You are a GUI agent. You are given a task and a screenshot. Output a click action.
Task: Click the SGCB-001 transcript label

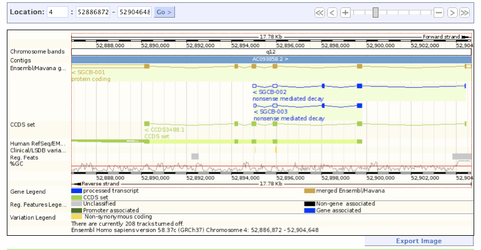coord(90,72)
